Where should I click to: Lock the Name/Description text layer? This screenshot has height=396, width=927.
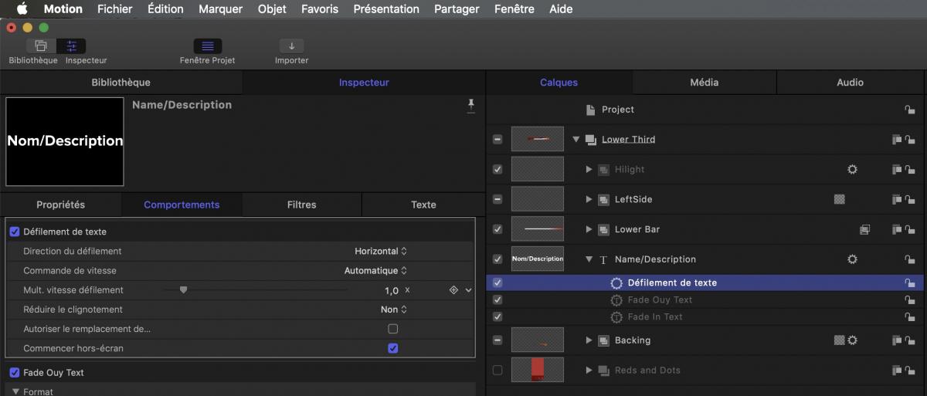(910, 259)
